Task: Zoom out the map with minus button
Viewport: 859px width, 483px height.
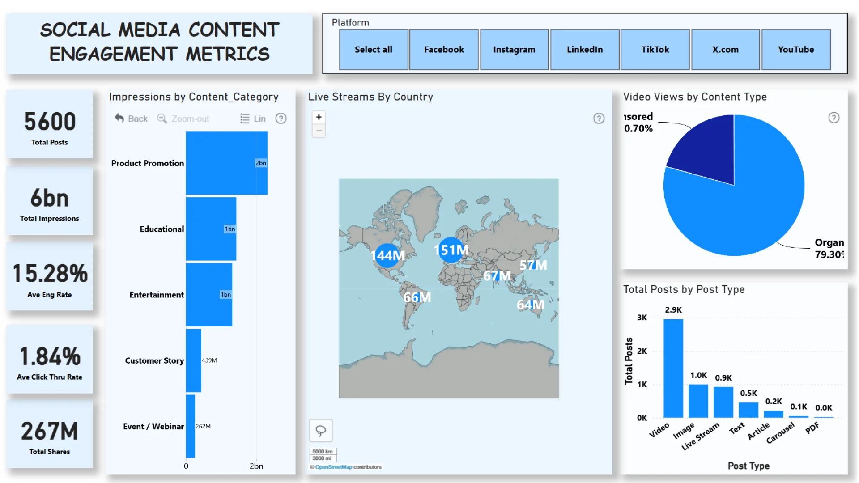Action: (319, 131)
